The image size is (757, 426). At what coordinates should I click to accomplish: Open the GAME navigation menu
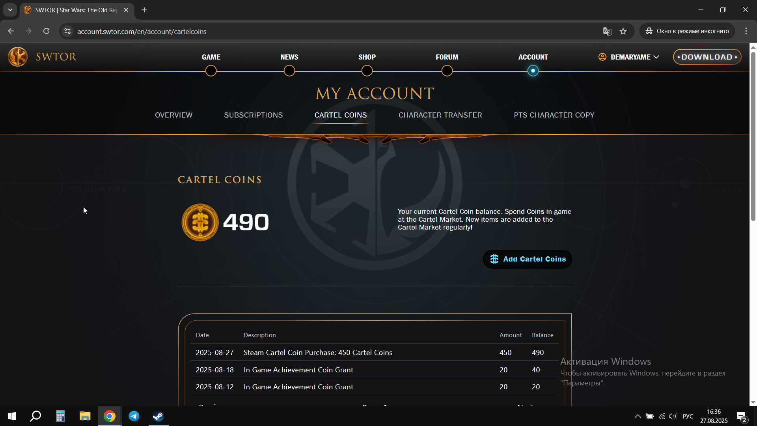(211, 57)
